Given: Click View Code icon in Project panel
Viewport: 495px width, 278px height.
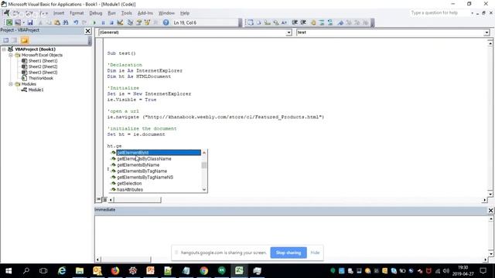Looking at the screenshot, I should click(x=5, y=40).
